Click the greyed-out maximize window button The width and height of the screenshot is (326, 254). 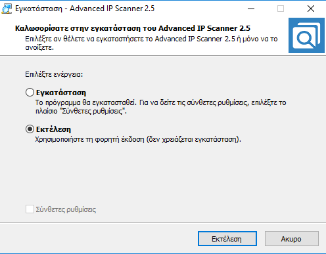(281, 9)
